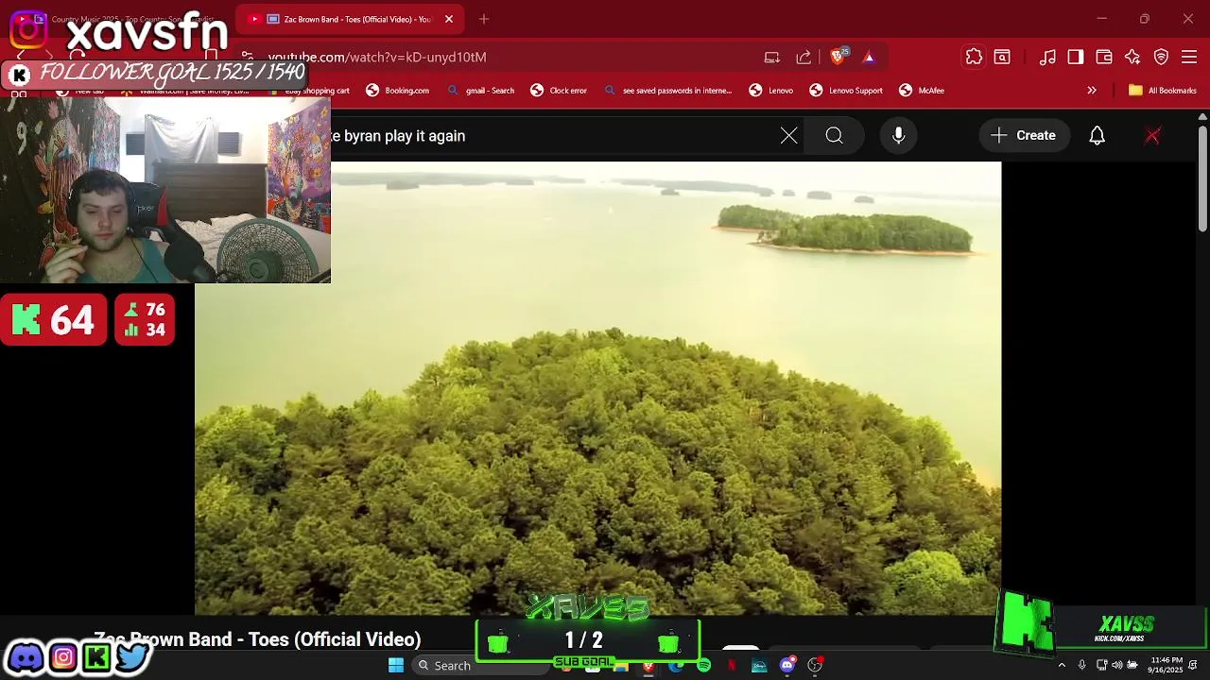Close the Zac Brown Band tab

point(449,19)
